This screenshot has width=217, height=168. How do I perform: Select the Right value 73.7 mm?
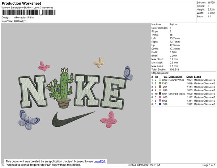click(175, 42)
